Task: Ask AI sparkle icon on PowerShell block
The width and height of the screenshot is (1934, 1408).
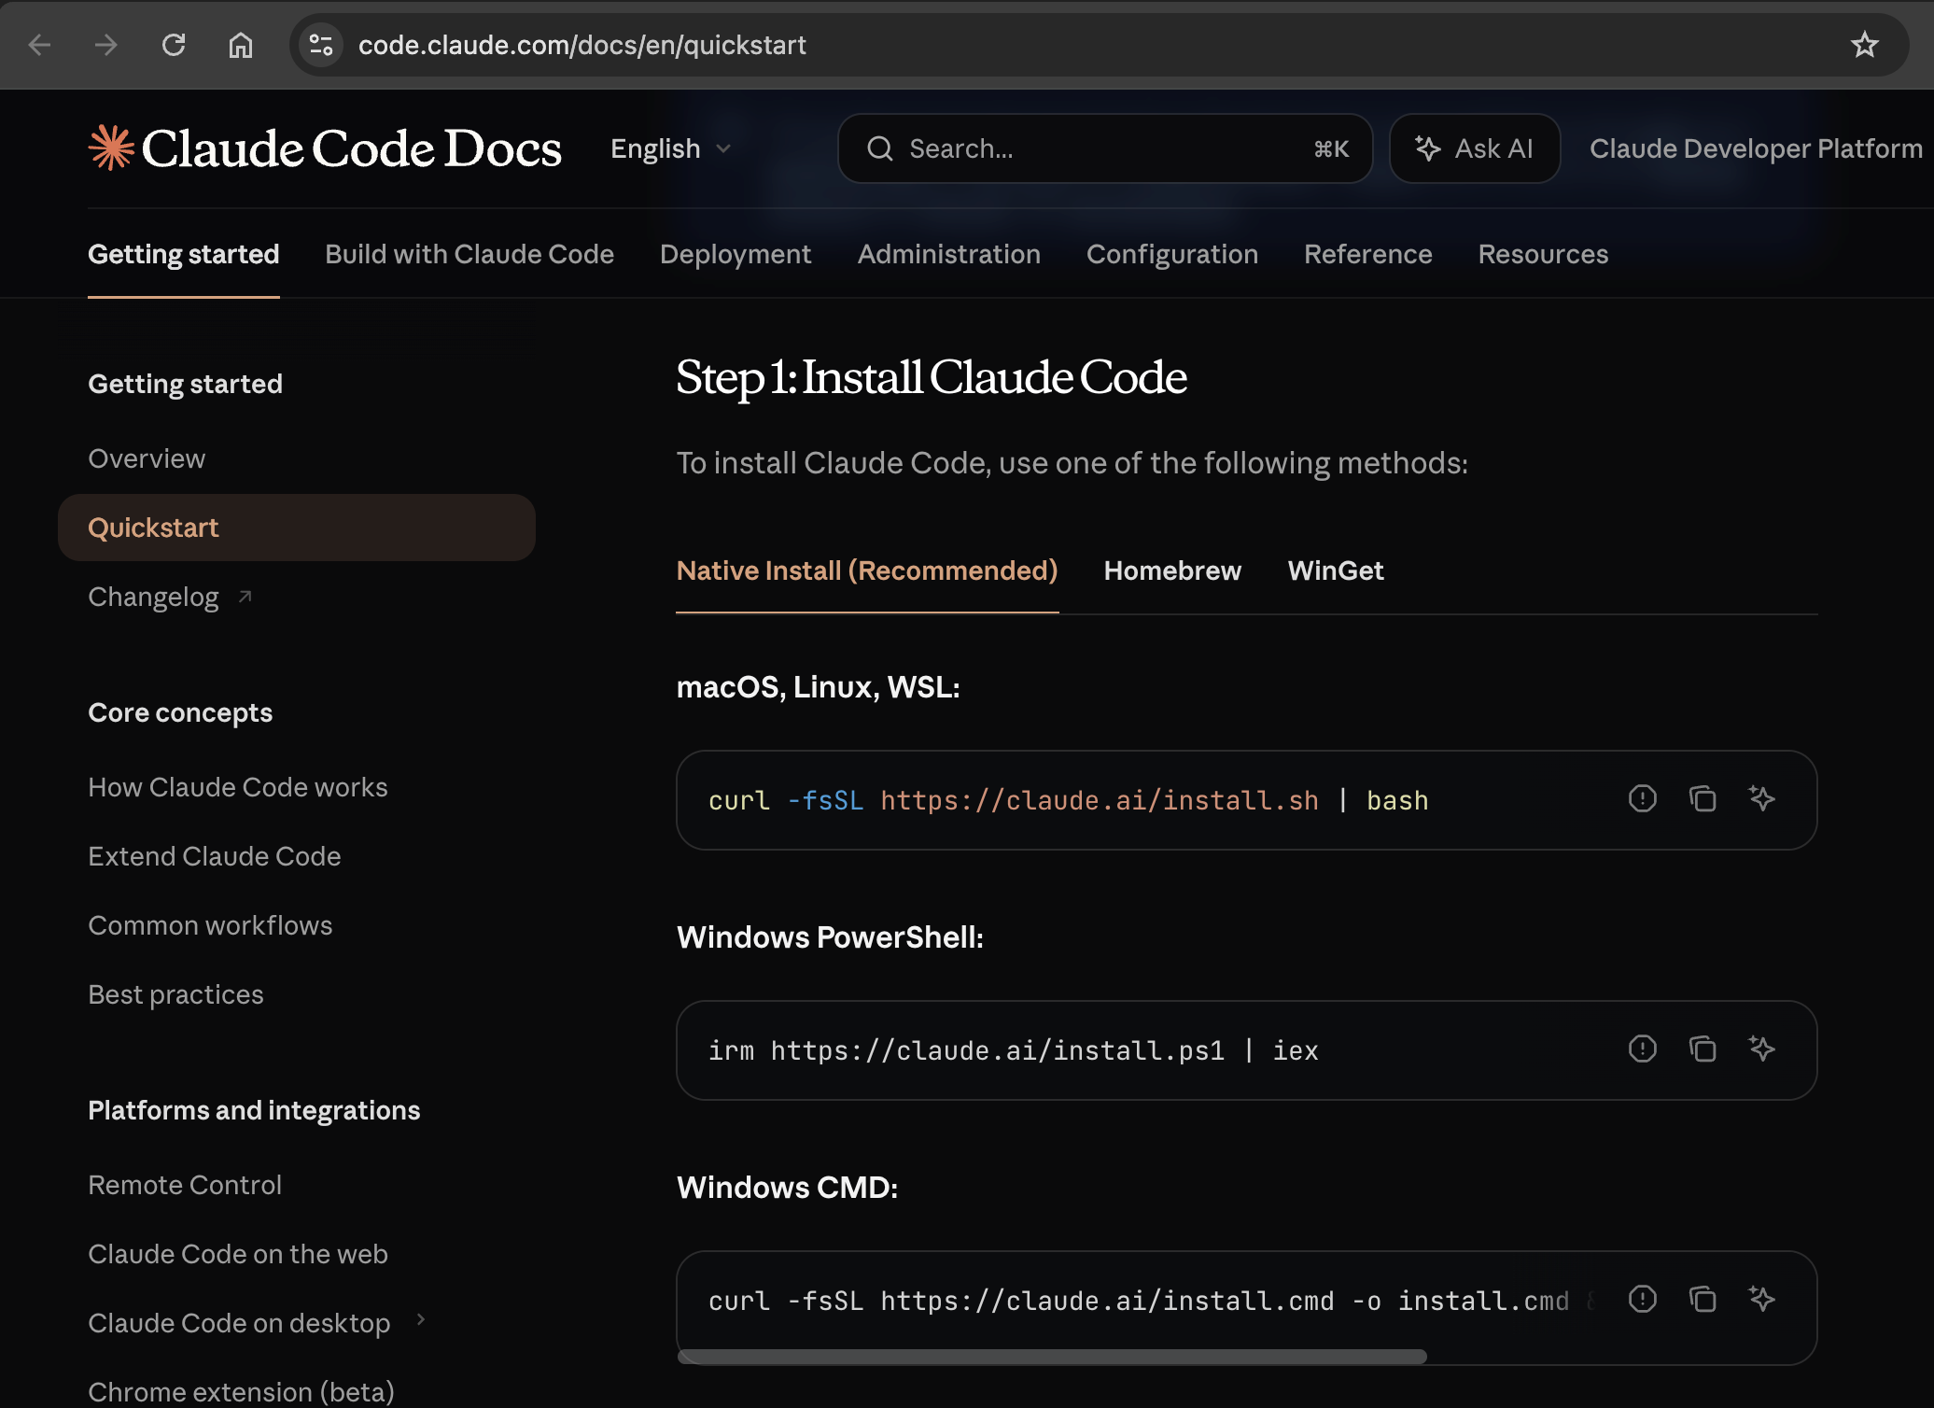Action: [1761, 1049]
